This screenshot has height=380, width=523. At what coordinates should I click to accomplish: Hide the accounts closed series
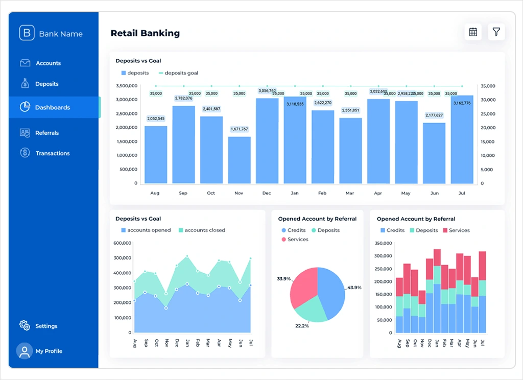coord(201,230)
